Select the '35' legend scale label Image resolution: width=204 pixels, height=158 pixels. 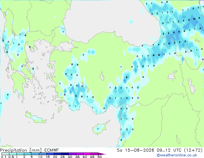pos(77,157)
